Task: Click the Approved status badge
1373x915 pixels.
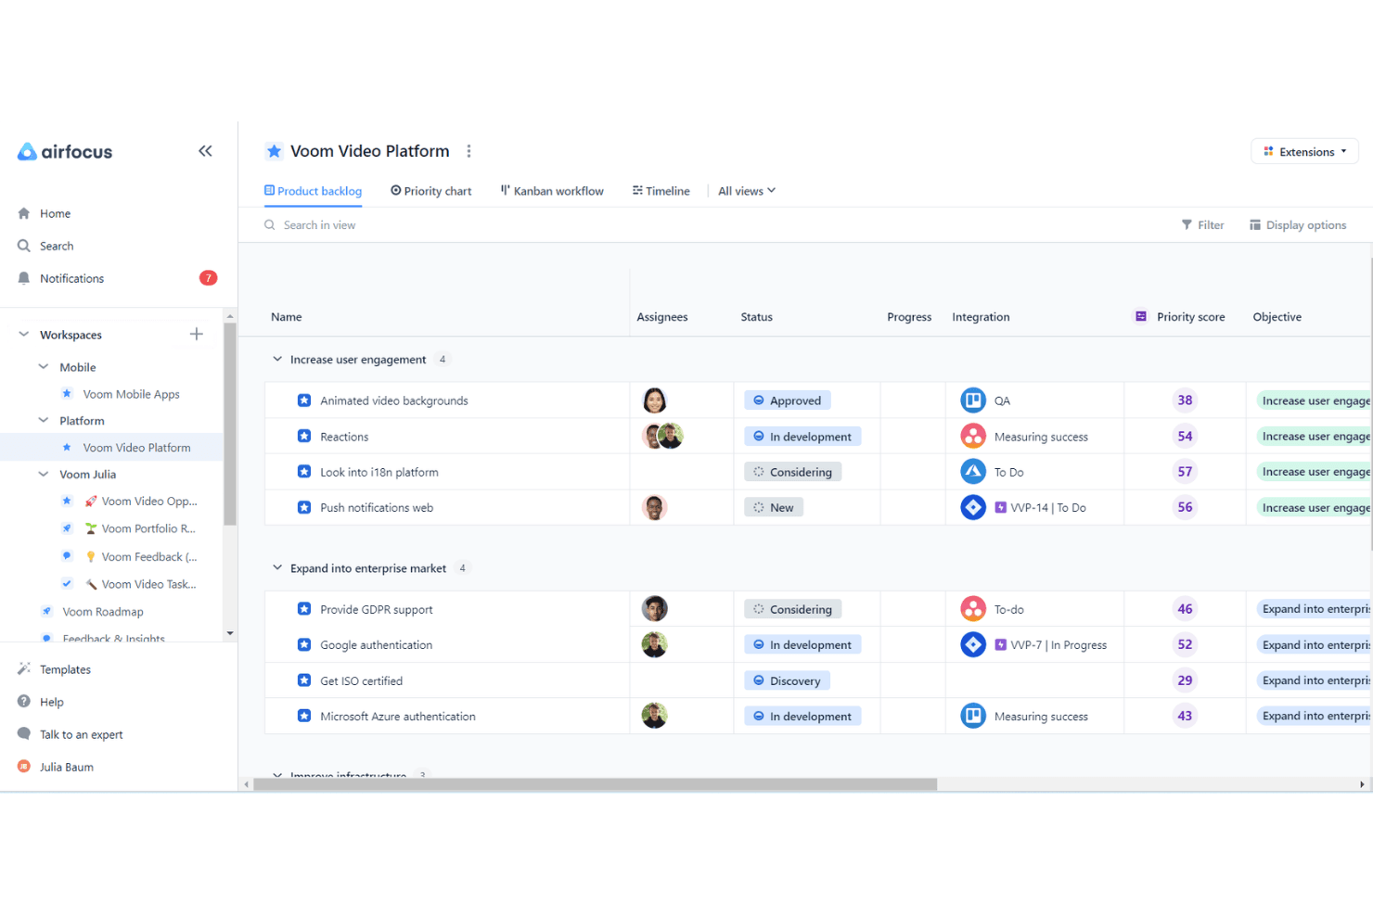Action: [787, 400]
